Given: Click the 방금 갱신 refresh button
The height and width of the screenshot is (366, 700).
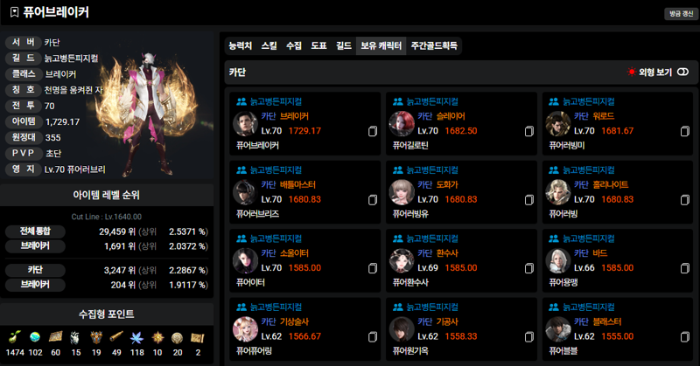Looking at the screenshot, I should point(682,14).
